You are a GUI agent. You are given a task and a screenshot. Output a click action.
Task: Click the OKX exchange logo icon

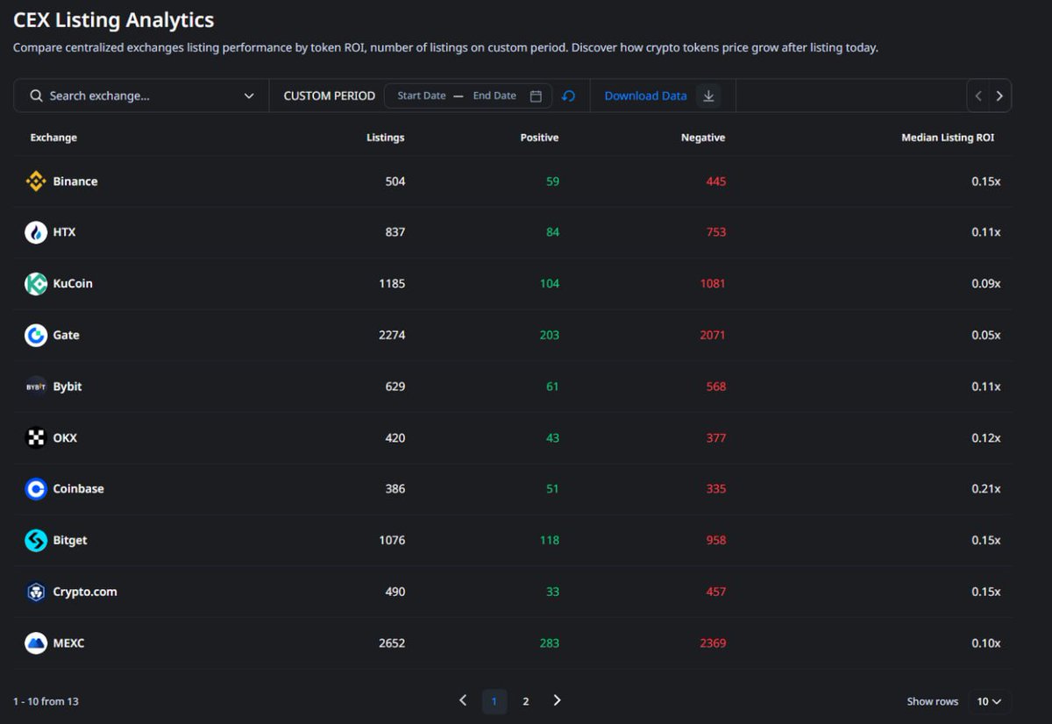coord(36,437)
